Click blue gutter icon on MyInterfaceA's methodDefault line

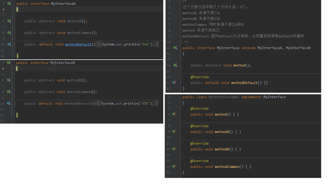coord(9,44)
